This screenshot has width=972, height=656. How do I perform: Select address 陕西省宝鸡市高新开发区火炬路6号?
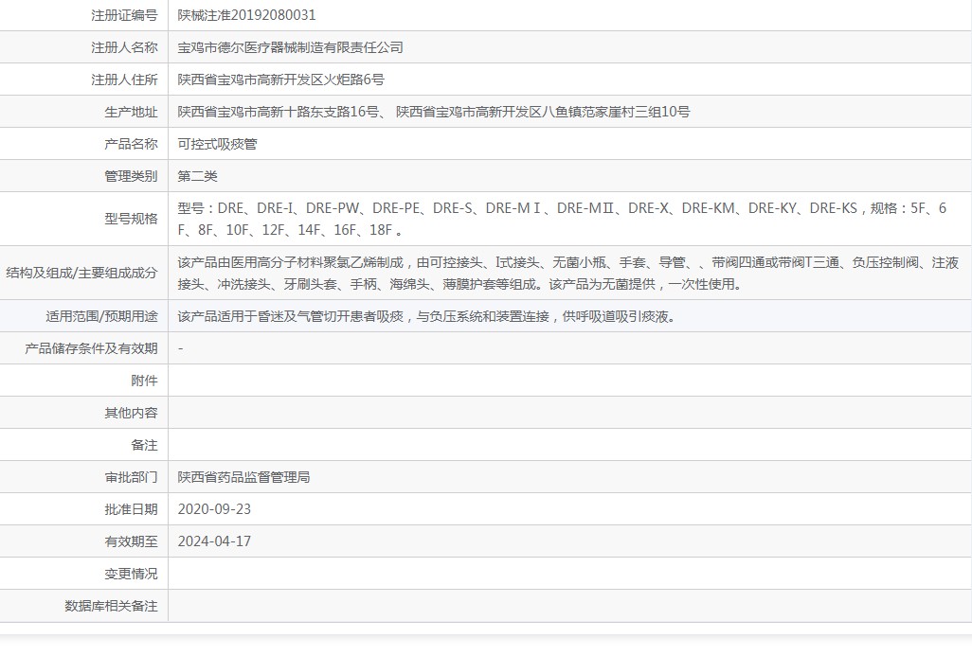[x=280, y=80]
